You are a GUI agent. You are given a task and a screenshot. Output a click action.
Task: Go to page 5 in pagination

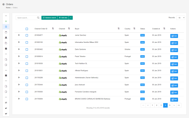[170, 106]
